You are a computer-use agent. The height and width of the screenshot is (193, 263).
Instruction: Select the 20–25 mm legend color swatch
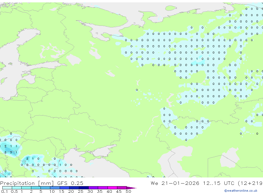pos(74,188)
